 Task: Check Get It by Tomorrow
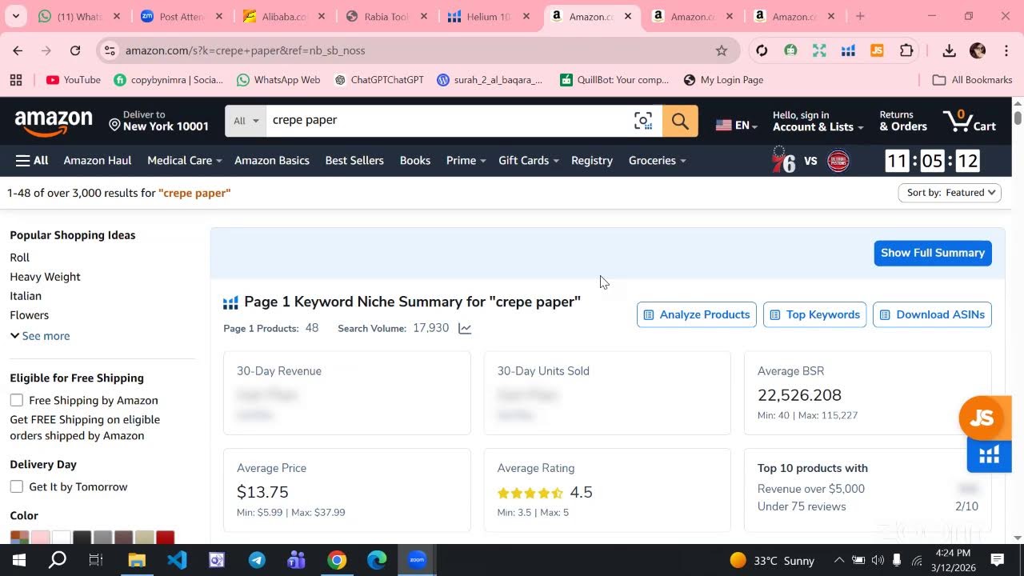[17, 486]
